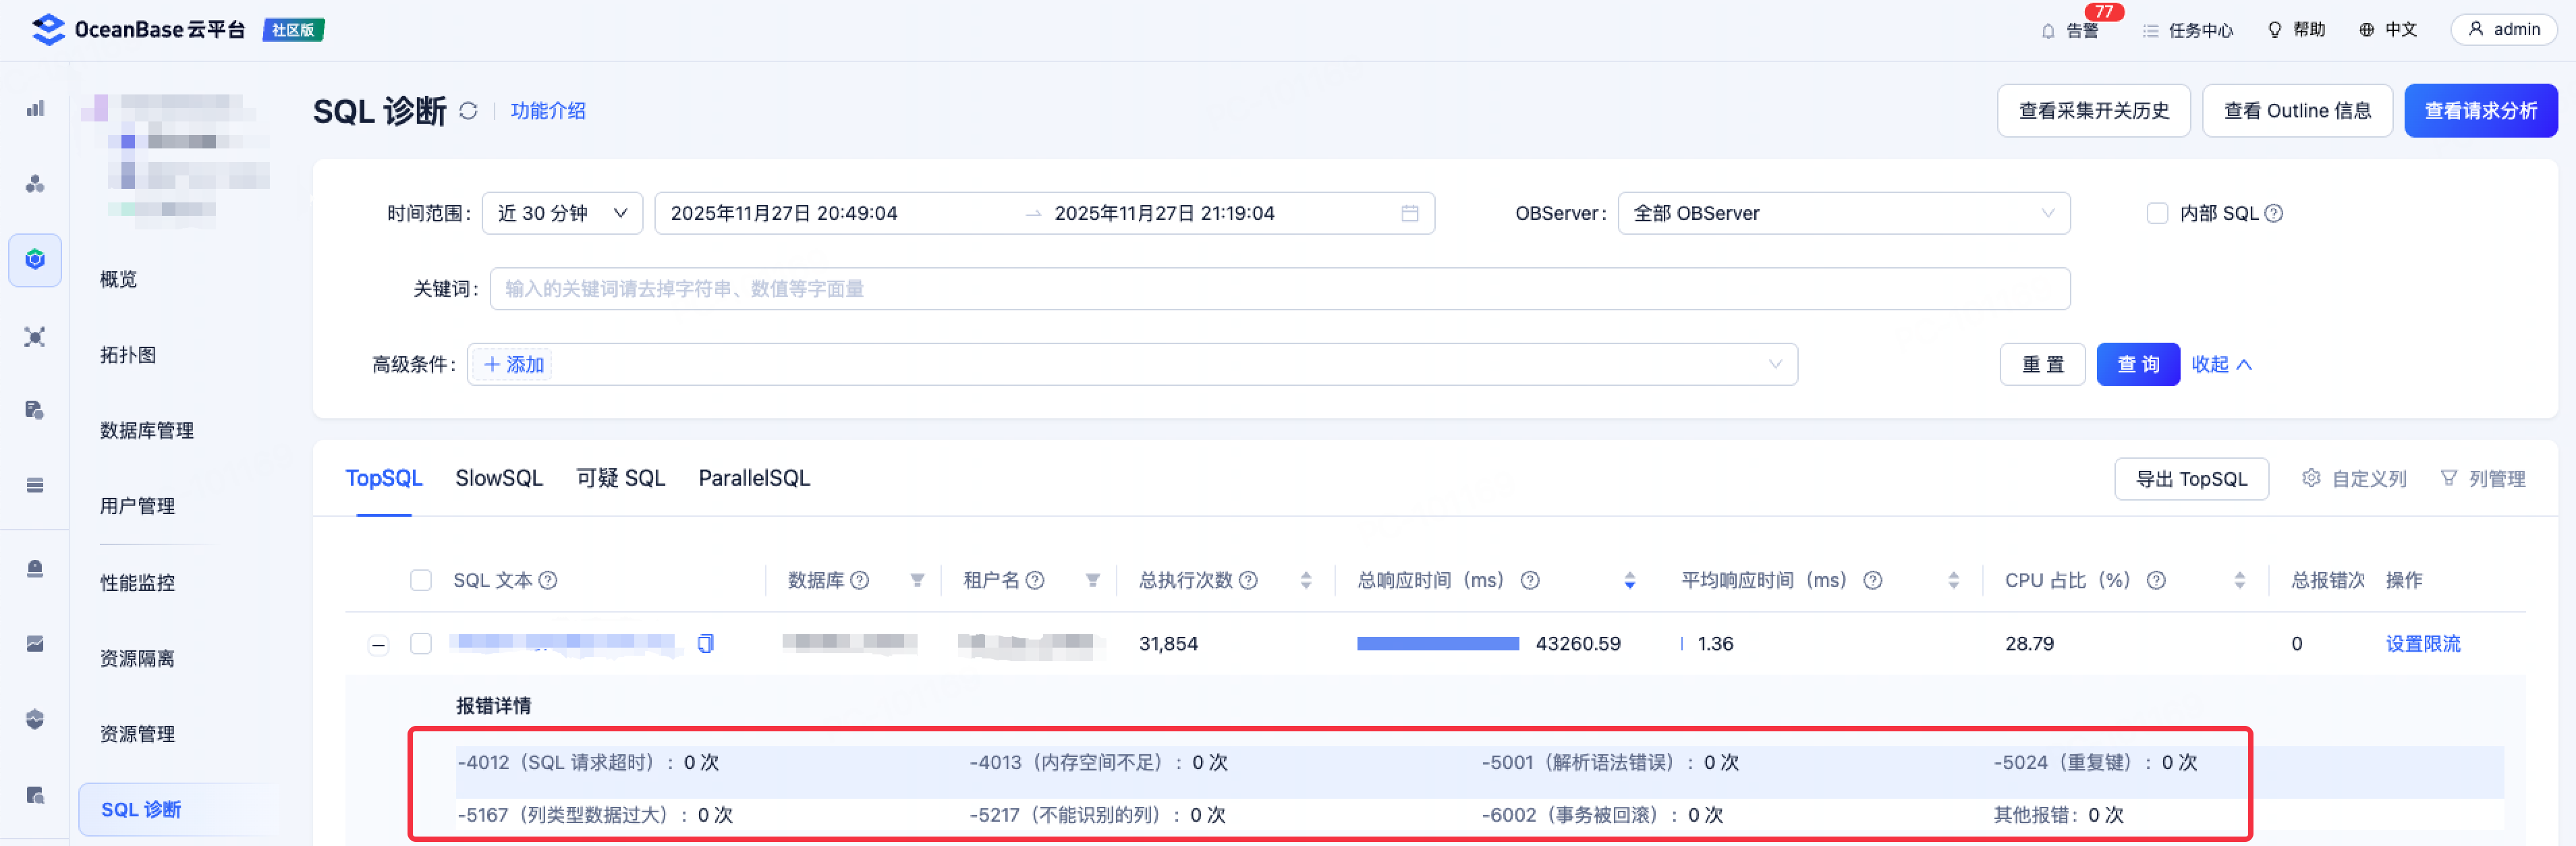This screenshot has height=846, width=2576.
Task: Click the calendar icon in date range
Action: coord(1409,213)
